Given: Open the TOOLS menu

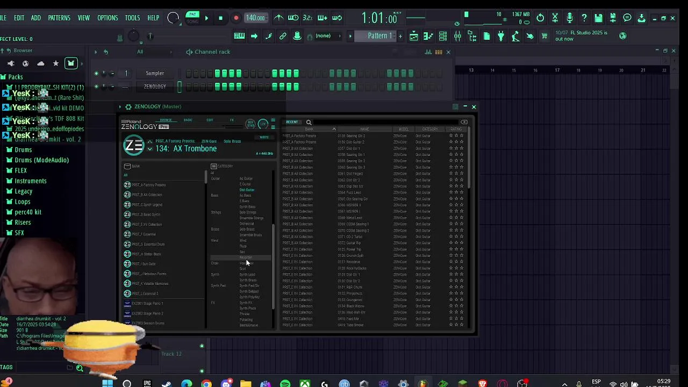Looking at the screenshot, I should (x=132, y=18).
